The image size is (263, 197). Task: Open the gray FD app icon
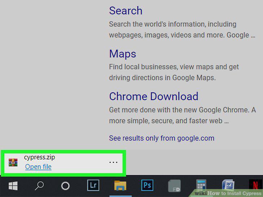[x=174, y=186]
